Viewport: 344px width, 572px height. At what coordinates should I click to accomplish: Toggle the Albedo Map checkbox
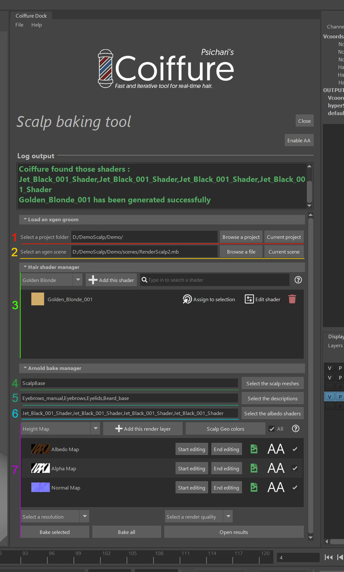coord(295,449)
